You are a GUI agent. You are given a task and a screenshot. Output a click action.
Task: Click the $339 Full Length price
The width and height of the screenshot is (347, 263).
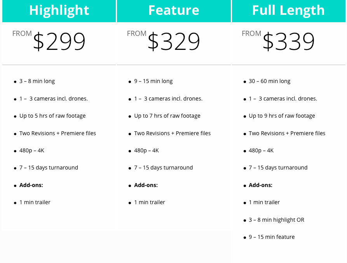click(x=289, y=41)
